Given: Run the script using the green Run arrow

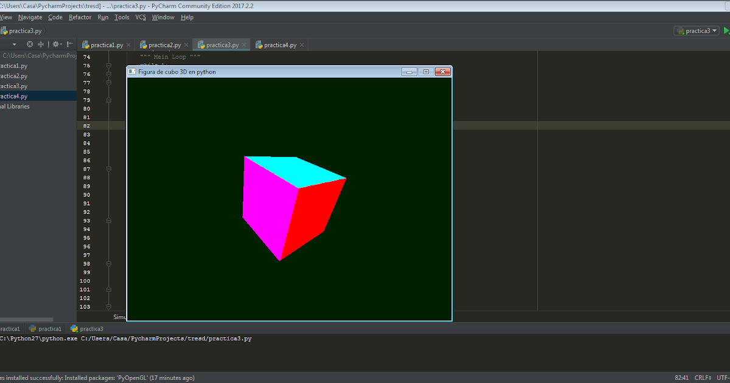Looking at the screenshot, I should click(x=725, y=30).
